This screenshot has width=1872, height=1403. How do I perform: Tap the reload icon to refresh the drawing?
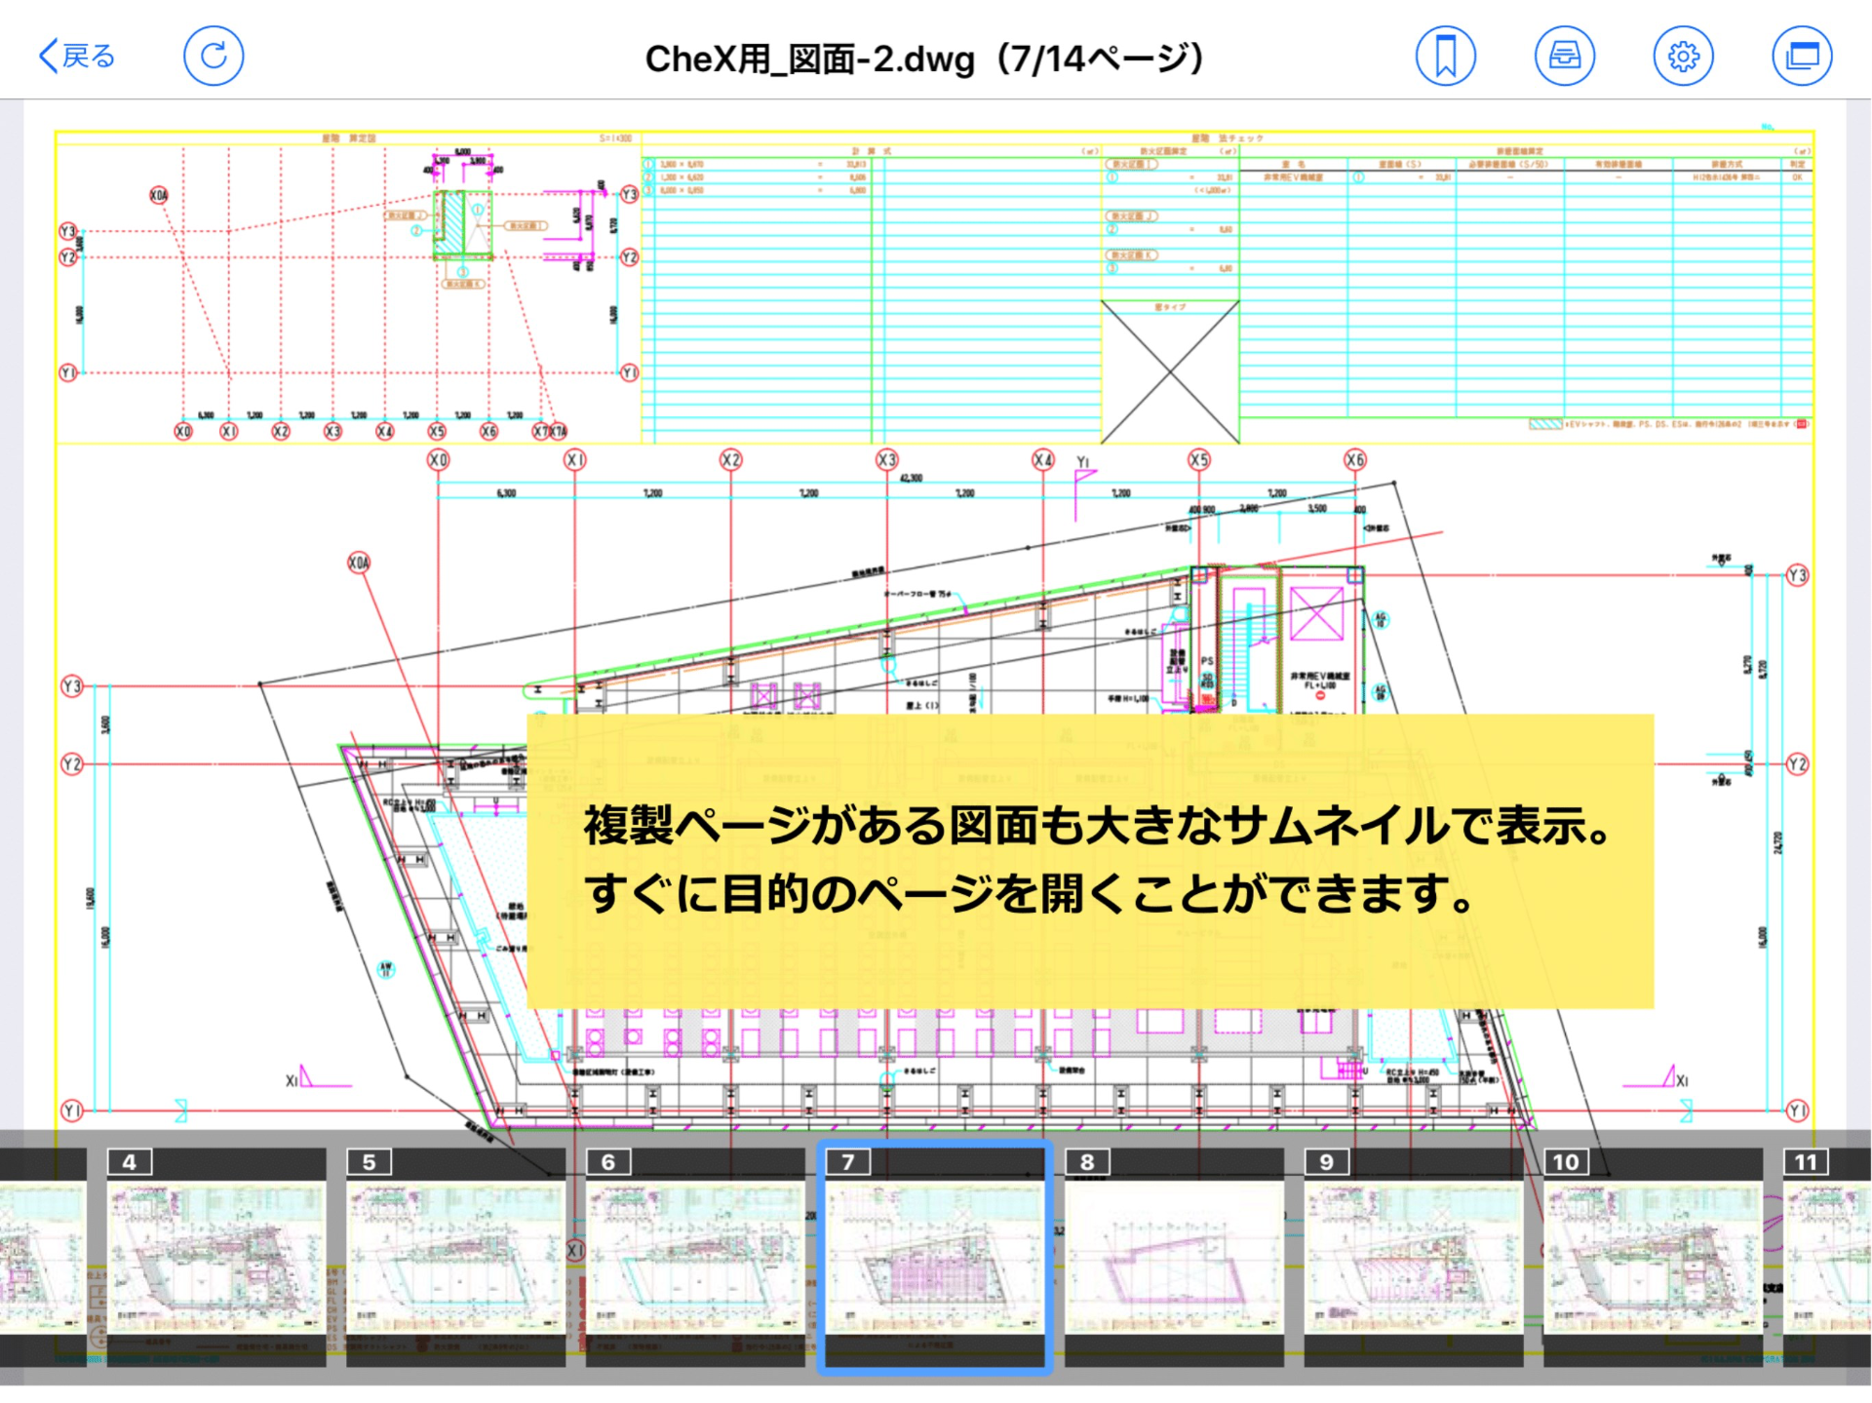214,56
